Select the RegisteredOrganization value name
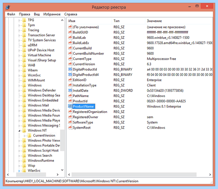The height and width of the screenshot is (189, 218). 90,112
